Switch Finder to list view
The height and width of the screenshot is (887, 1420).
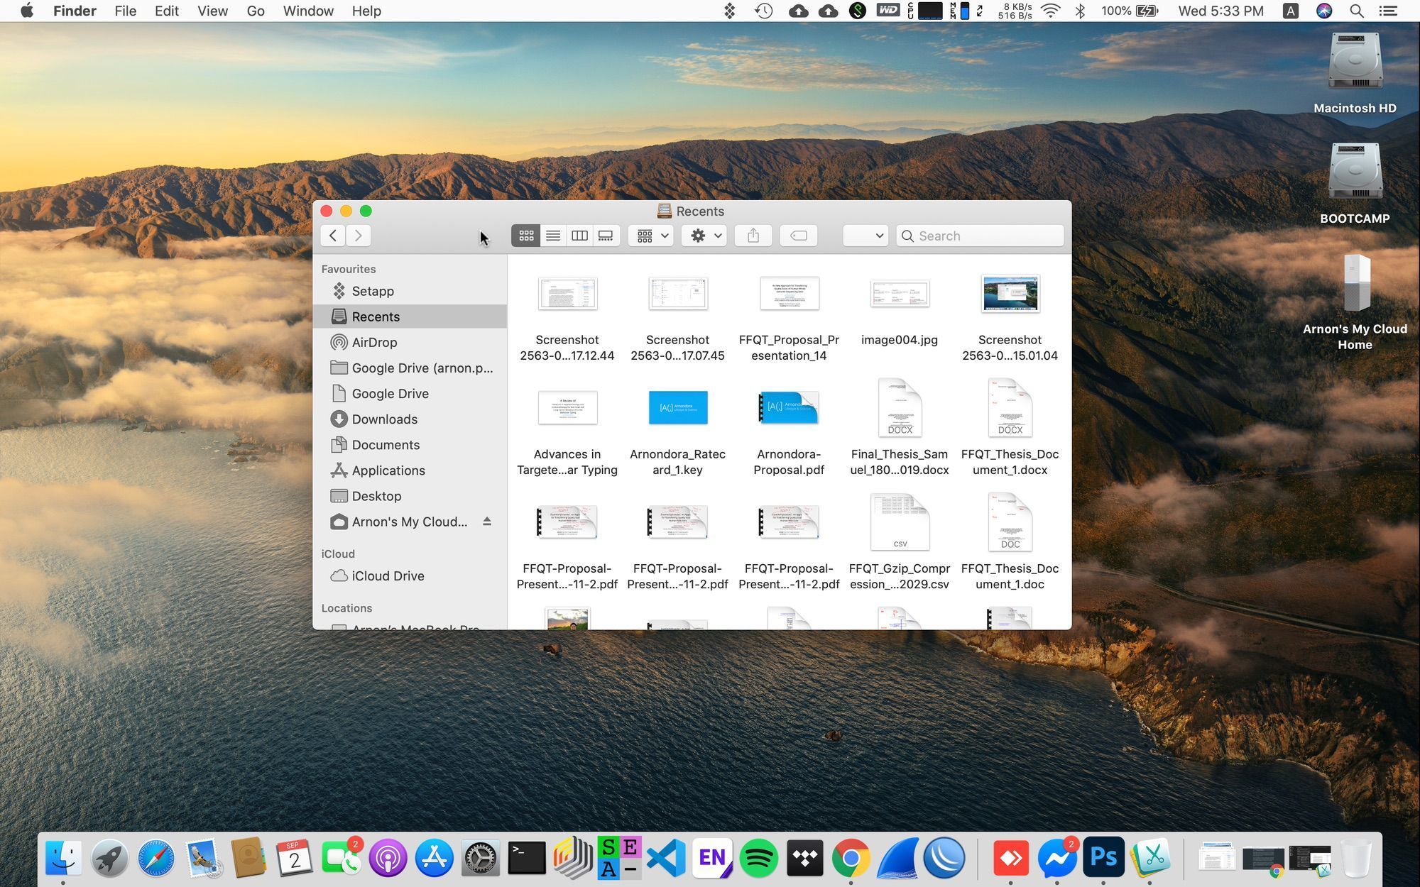[553, 236]
